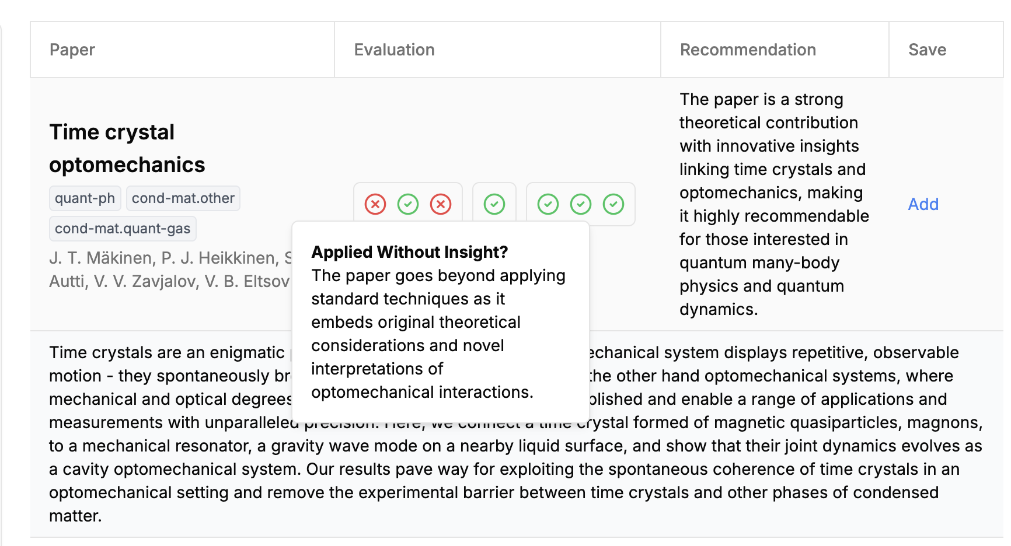The height and width of the screenshot is (546, 1011).
Task: Select the cond-mat.other category tag
Action: pyautogui.click(x=183, y=198)
